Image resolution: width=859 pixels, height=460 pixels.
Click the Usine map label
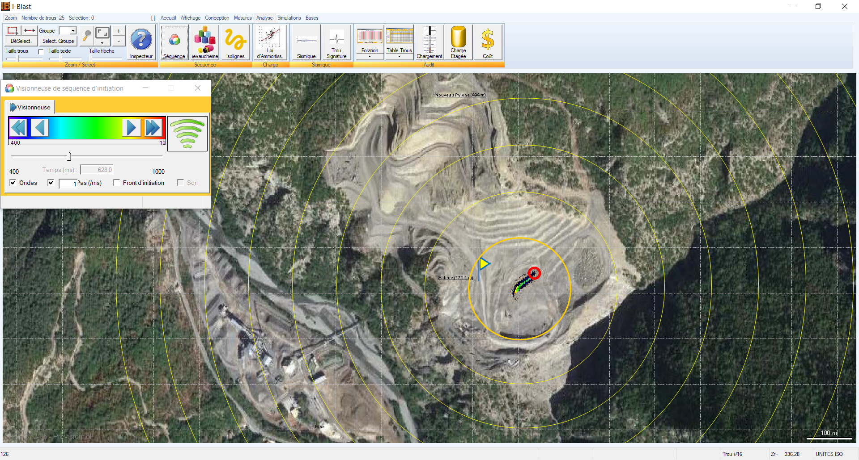point(319,427)
